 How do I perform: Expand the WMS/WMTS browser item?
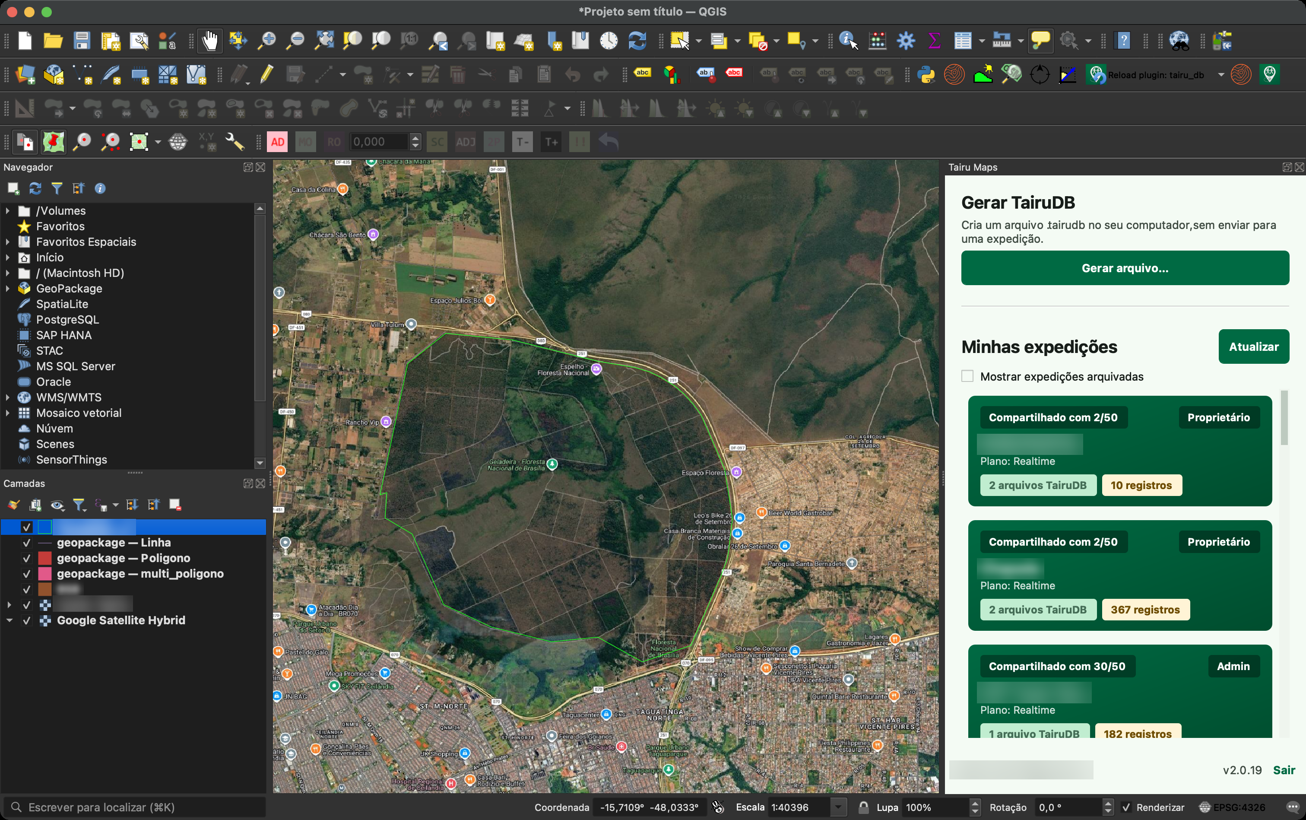pos(8,397)
